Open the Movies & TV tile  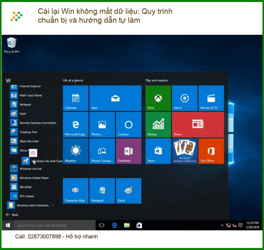coord(211,98)
